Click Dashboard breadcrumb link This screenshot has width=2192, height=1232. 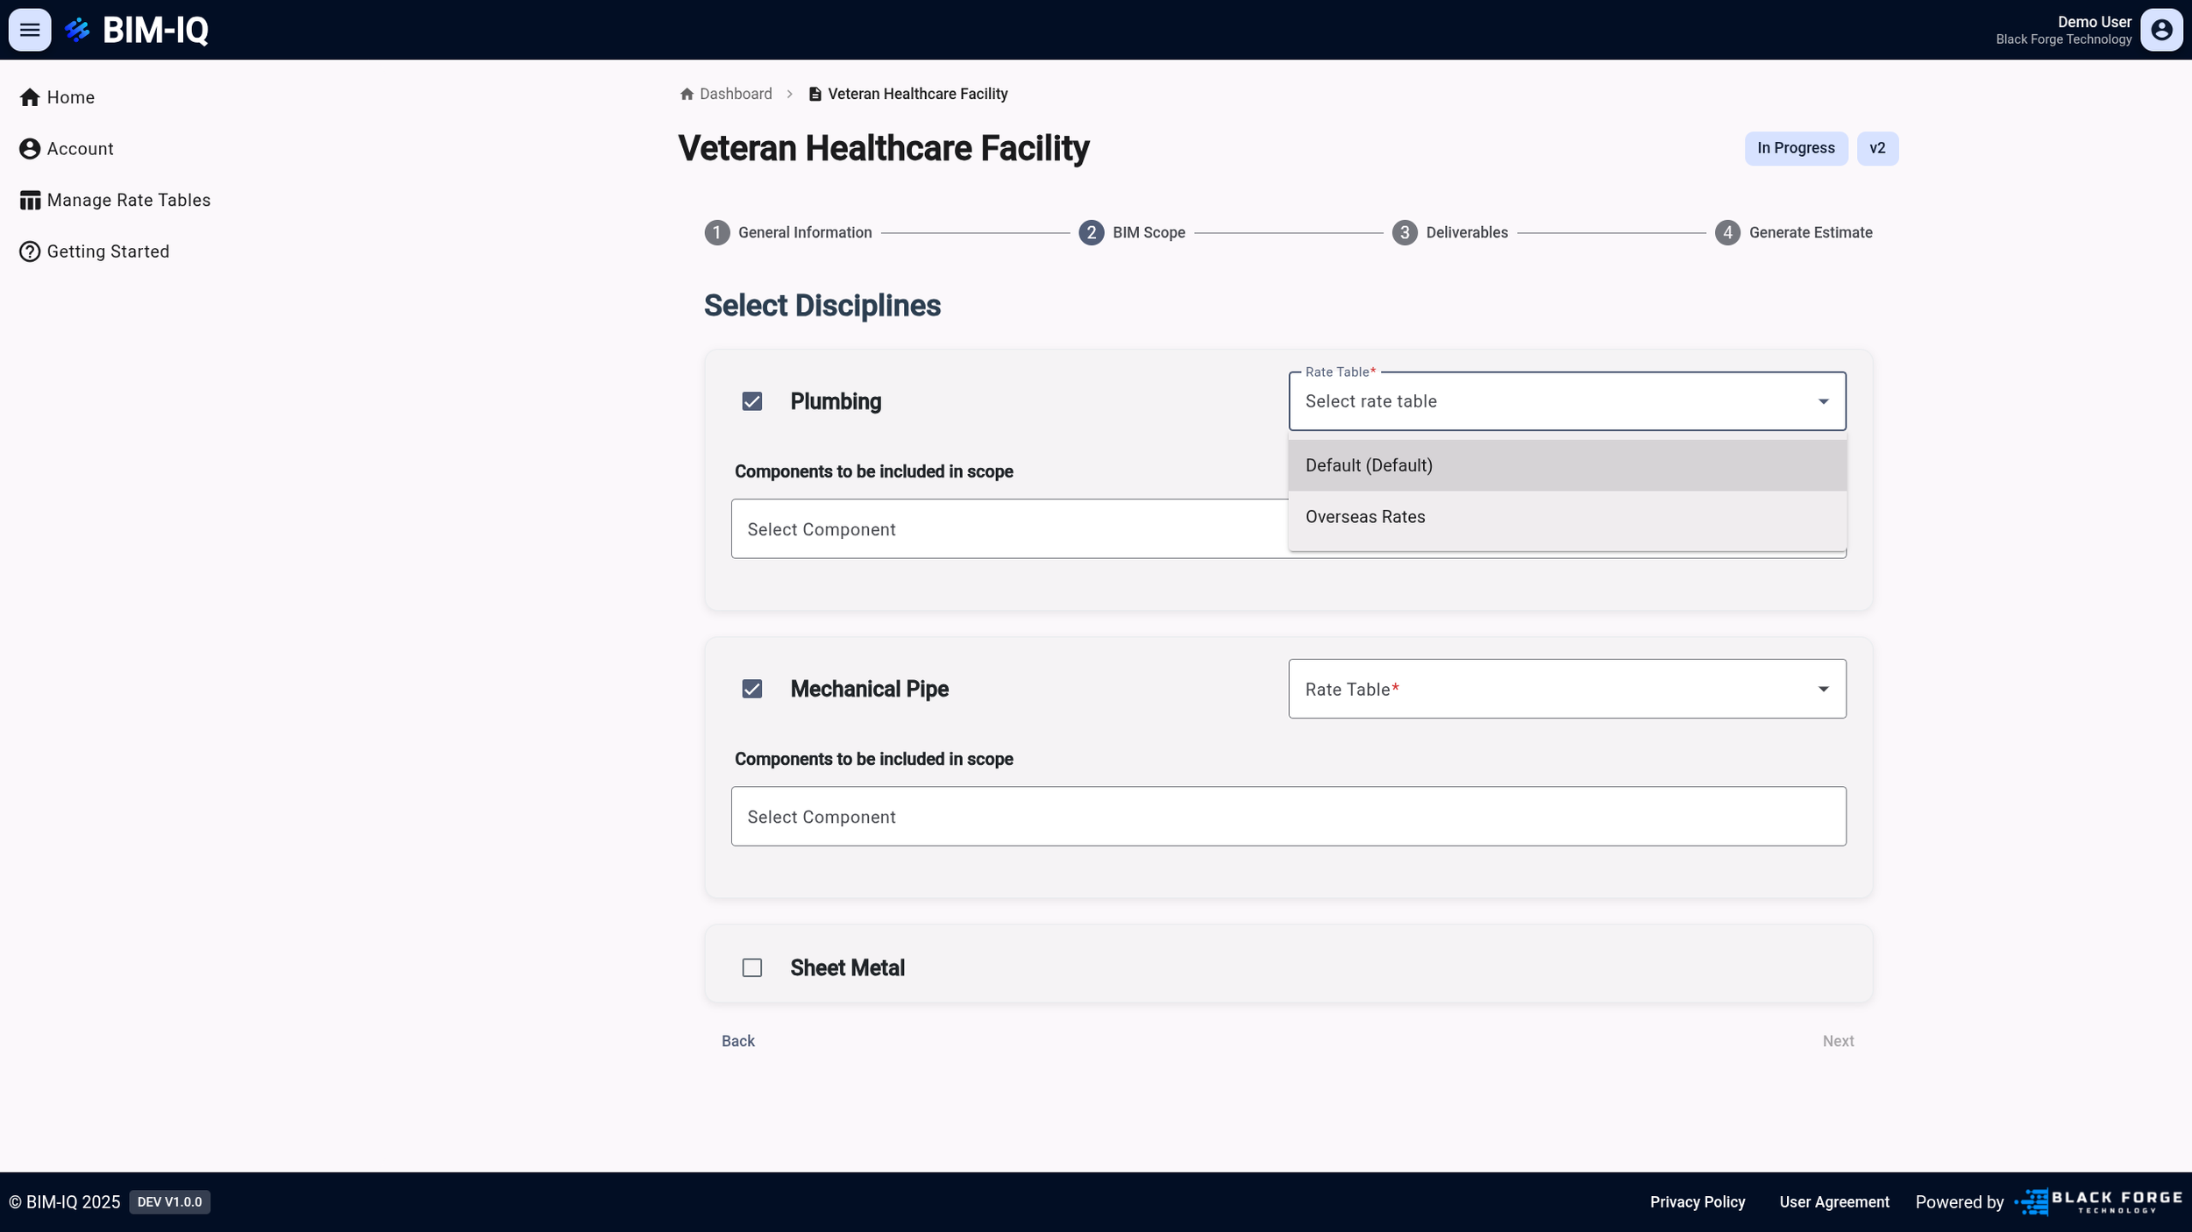(735, 94)
